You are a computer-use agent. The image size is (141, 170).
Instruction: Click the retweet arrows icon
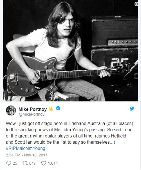pyautogui.click(x=25, y=163)
